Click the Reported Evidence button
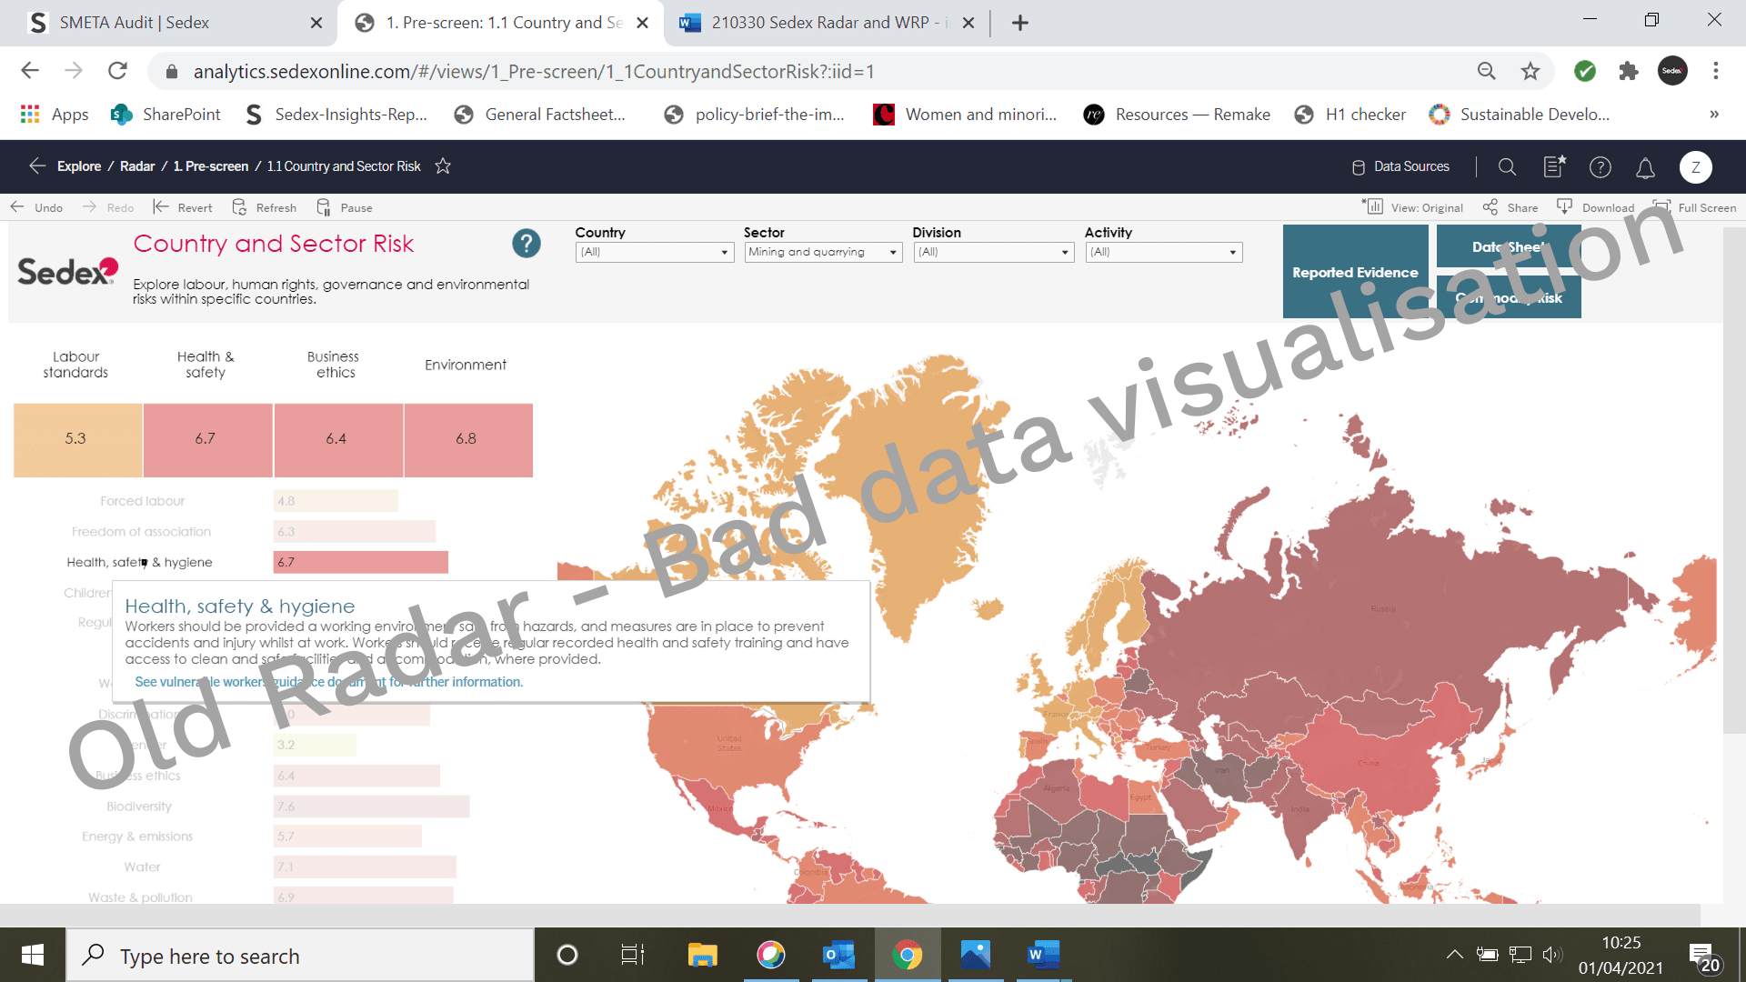 coord(1355,272)
